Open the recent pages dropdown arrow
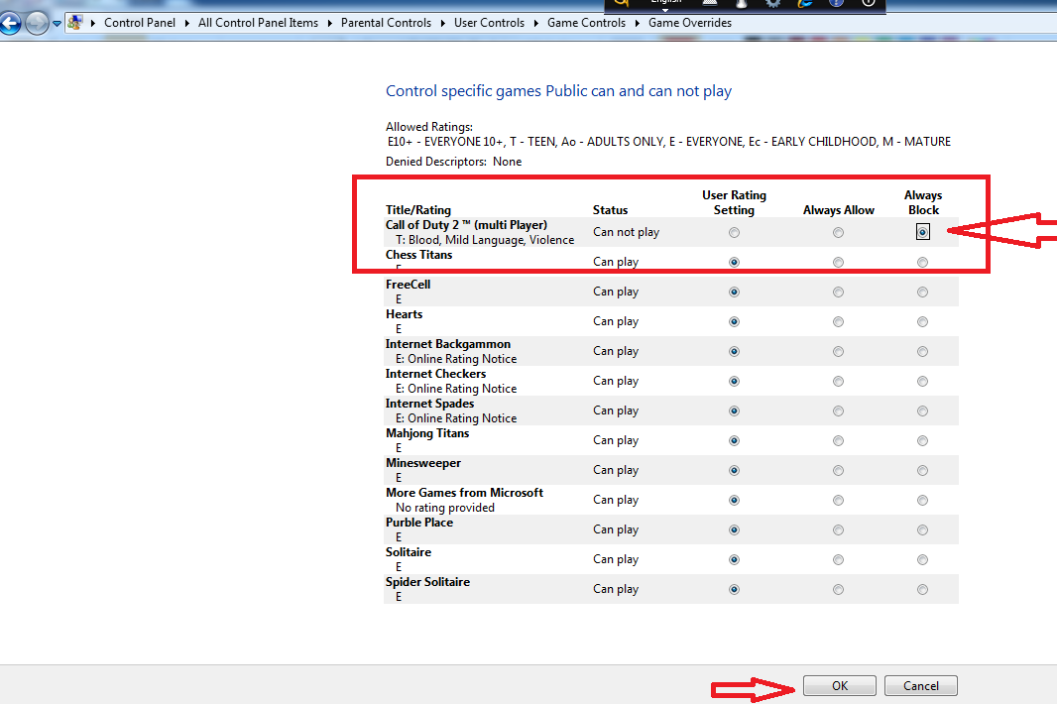Screen dimensions: 1057x704 pos(57,24)
